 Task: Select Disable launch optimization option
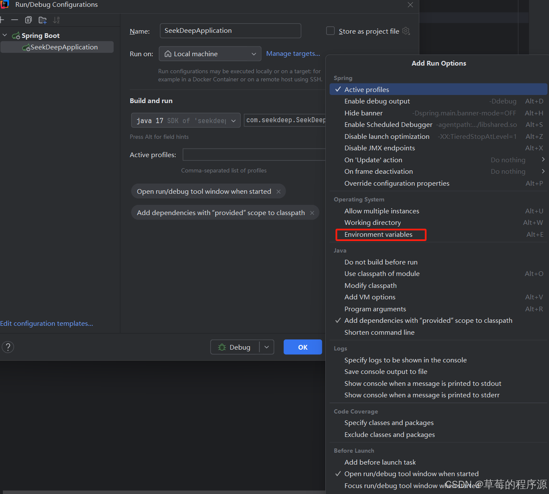[438, 137]
